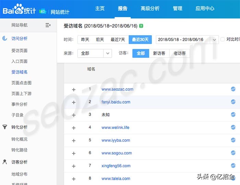
Task: Click the green help icon beside 受访域名 title
Action: (x=141, y=26)
